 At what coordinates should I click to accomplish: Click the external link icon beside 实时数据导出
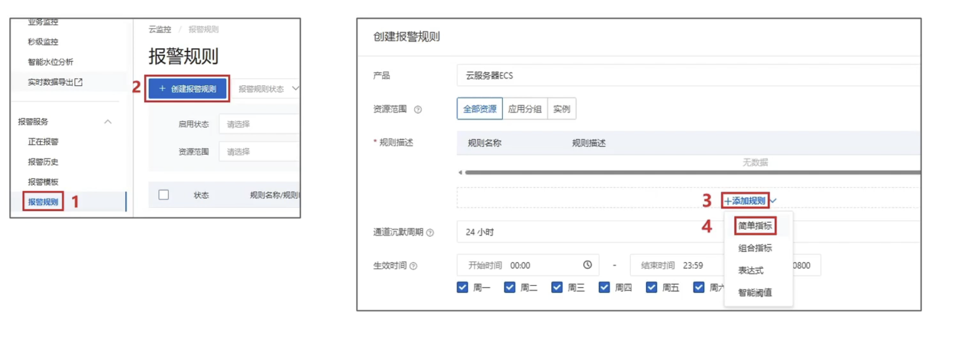pos(79,82)
